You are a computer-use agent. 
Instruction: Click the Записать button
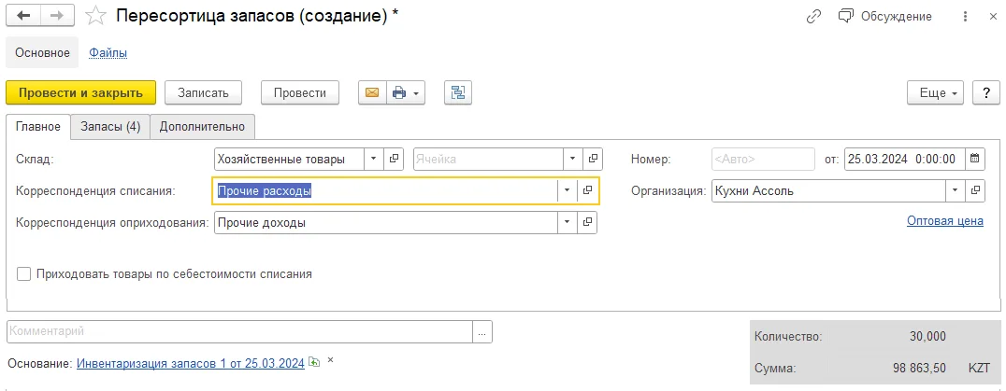pos(204,92)
